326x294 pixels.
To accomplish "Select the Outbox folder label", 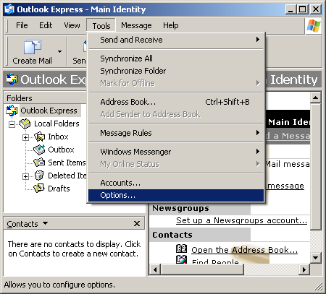I will (x=61, y=150).
